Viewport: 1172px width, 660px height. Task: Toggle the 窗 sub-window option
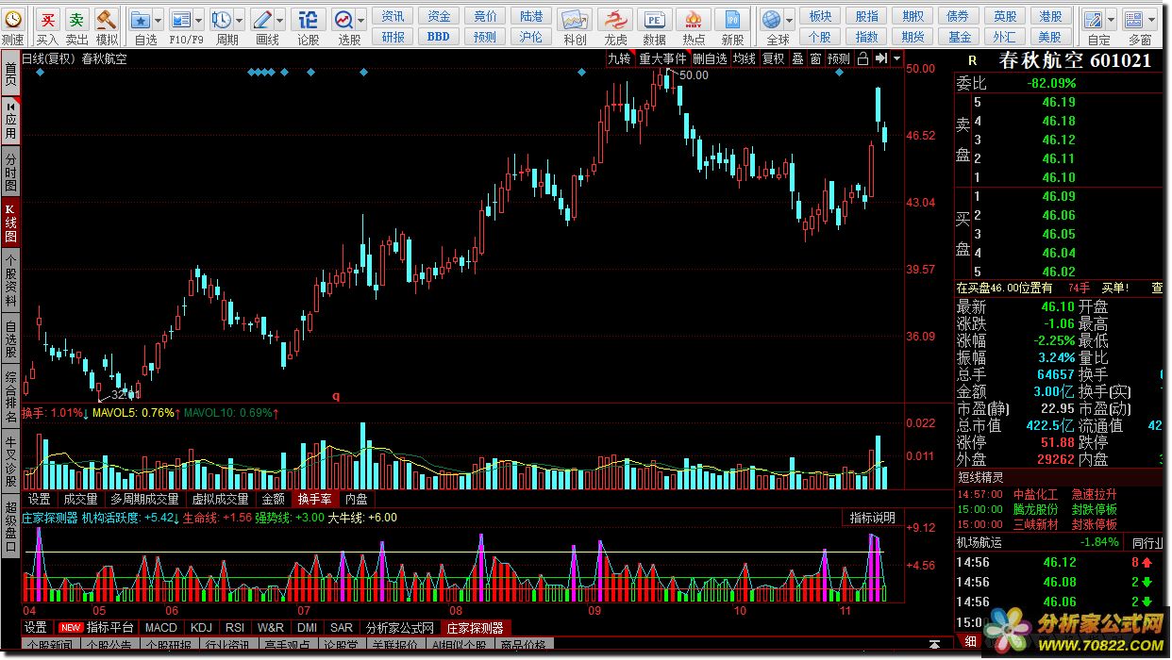(815, 58)
